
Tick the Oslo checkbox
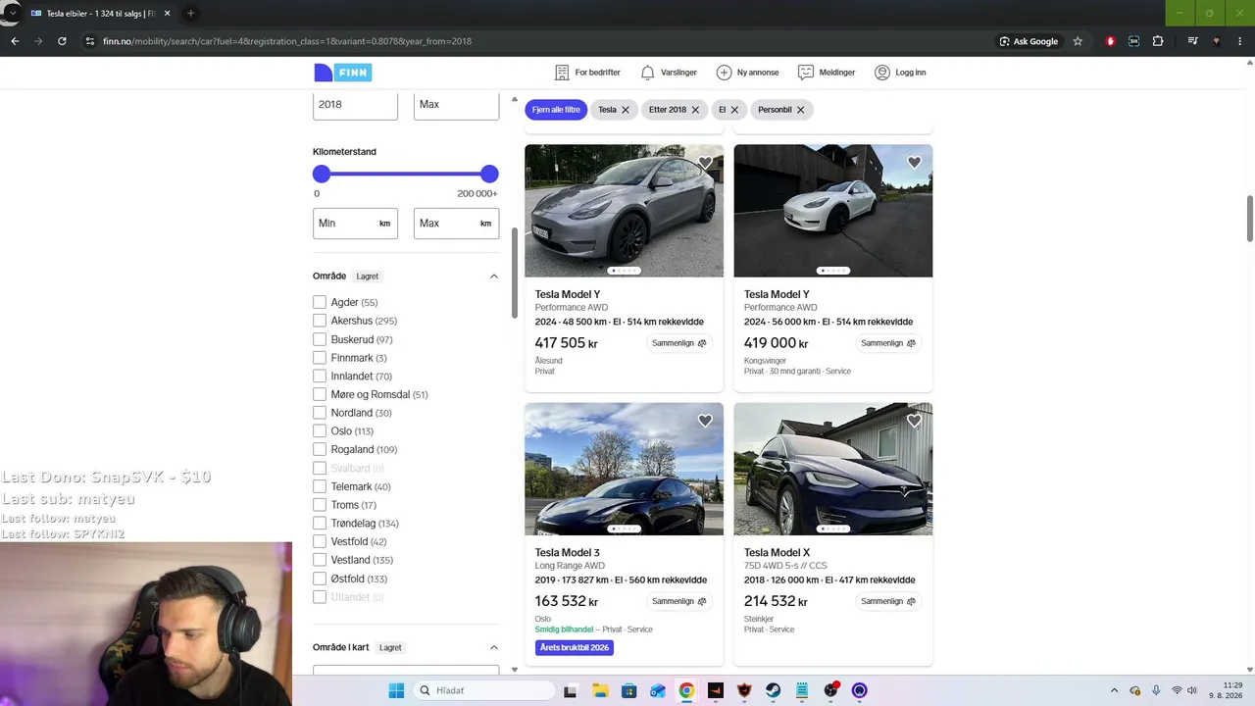[x=320, y=431]
